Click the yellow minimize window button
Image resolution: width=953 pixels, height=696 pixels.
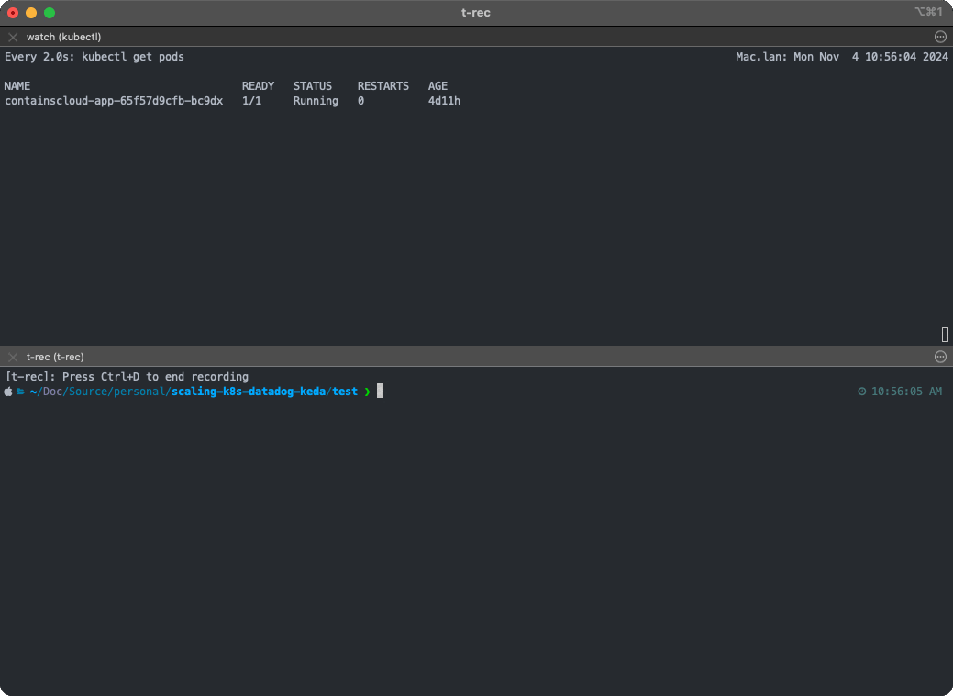pos(31,13)
